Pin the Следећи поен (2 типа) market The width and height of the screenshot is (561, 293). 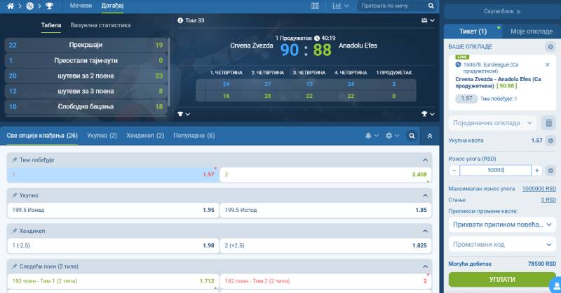point(14,266)
